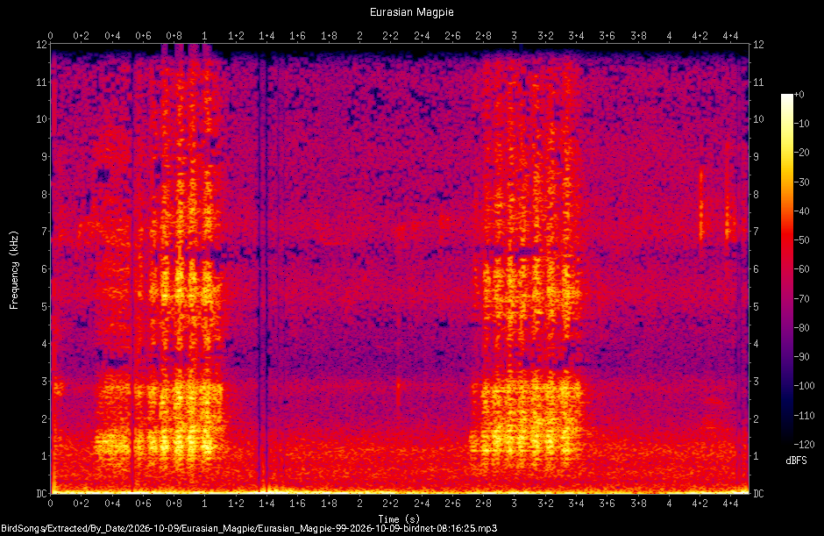Click '2.2' on the bottom time axis
824x536 pixels.
click(390, 504)
